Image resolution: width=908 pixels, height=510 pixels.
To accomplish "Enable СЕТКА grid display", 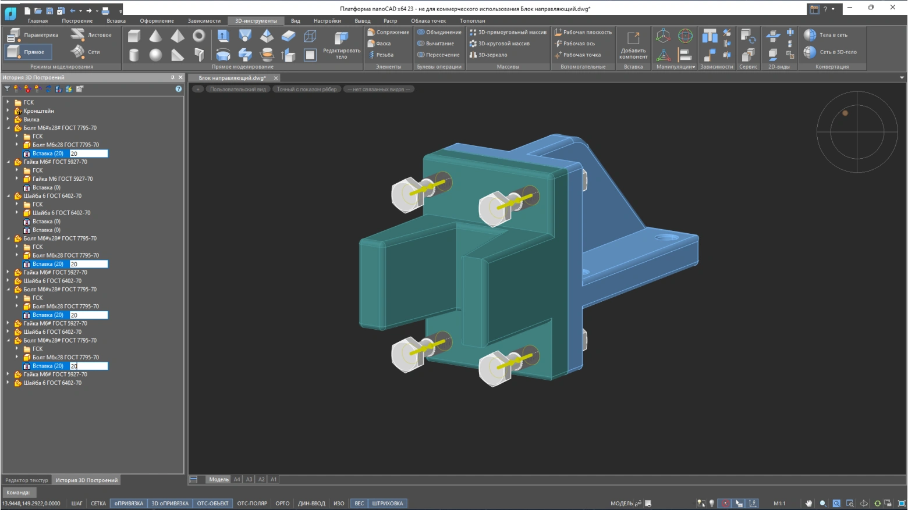I will (x=98, y=504).
